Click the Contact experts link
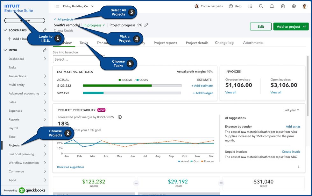Screen dimensions: 312x196 tap(212, 6)
